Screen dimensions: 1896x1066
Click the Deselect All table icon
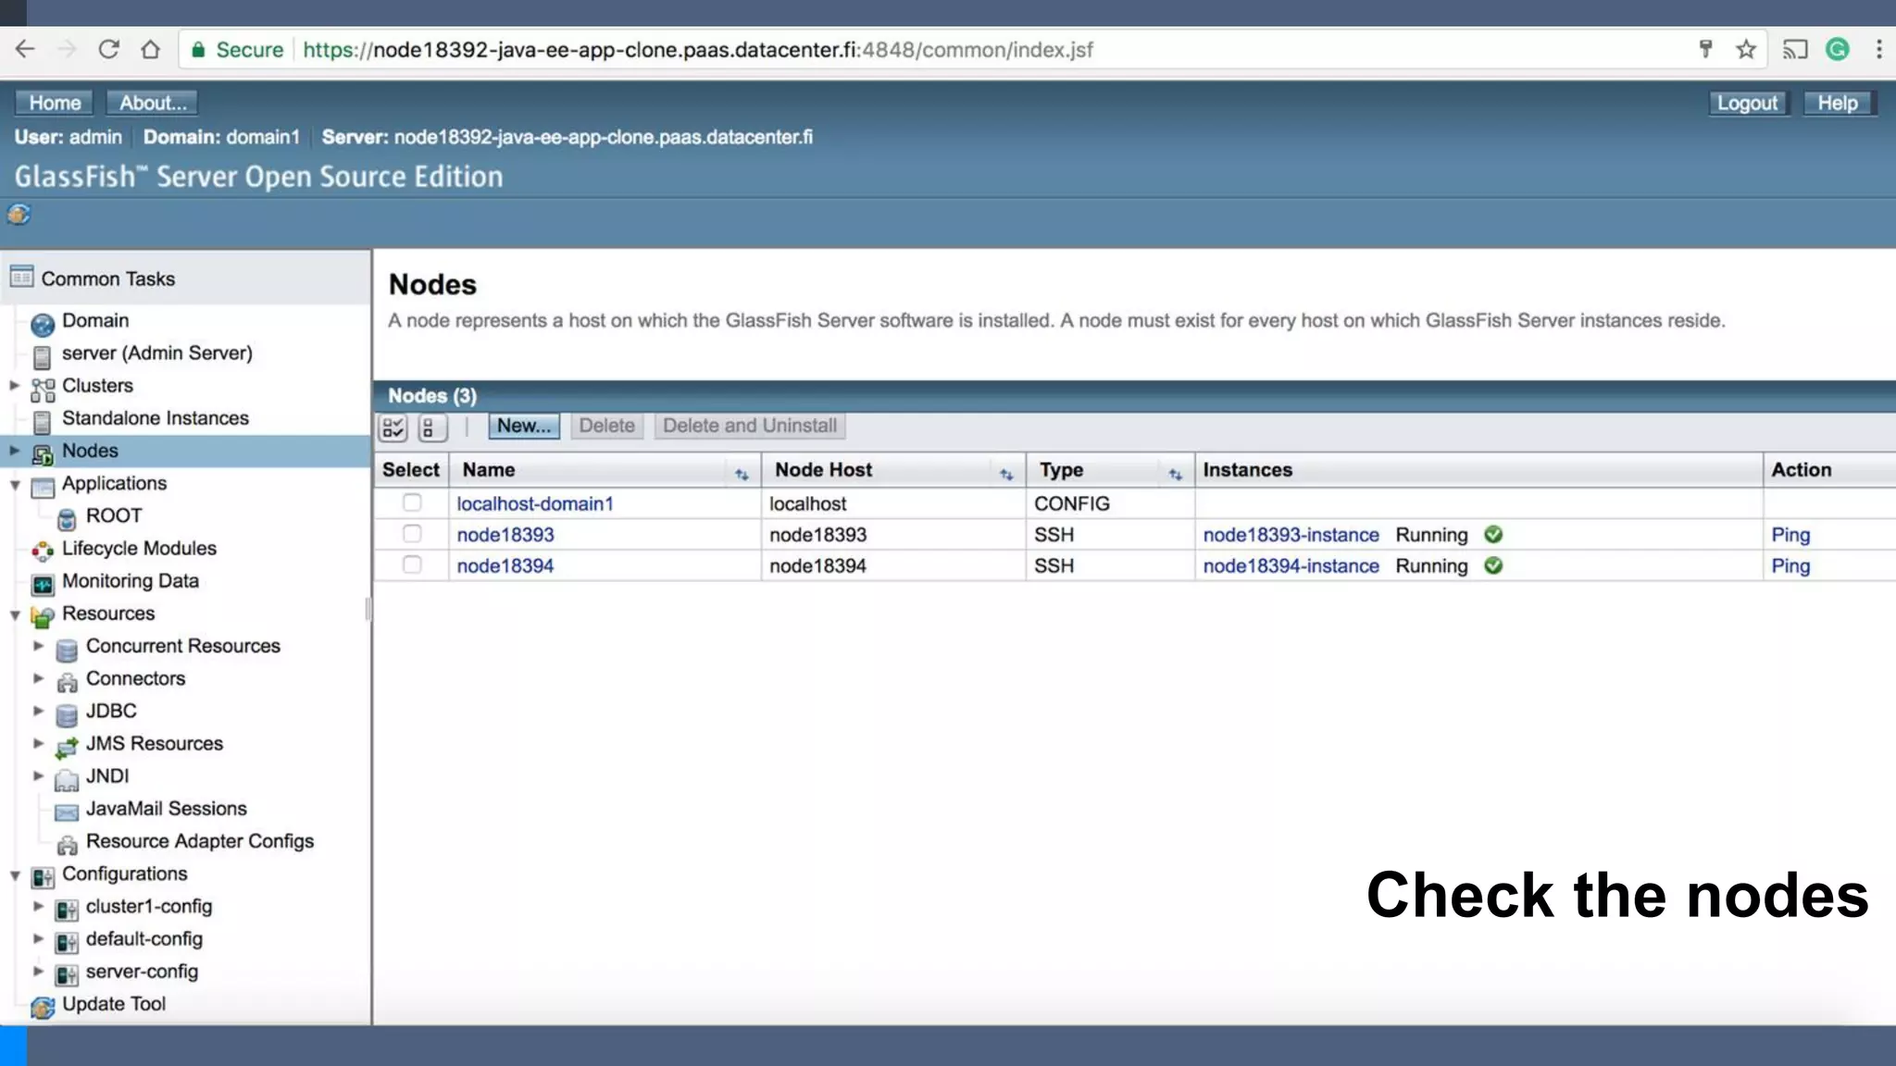point(432,427)
